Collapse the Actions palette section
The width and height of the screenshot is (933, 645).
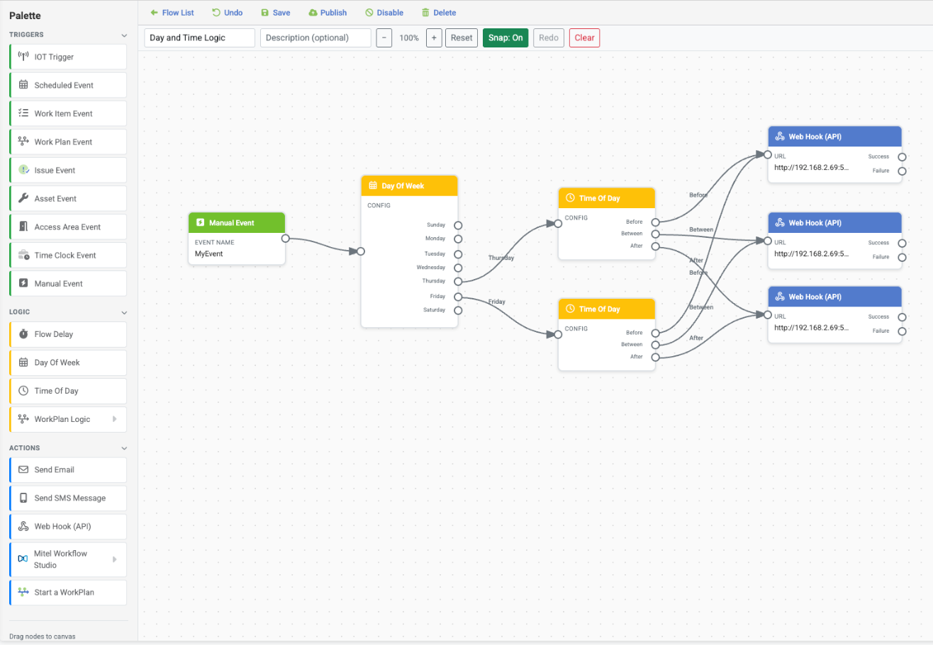pyautogui.click(x=124, y=448)
